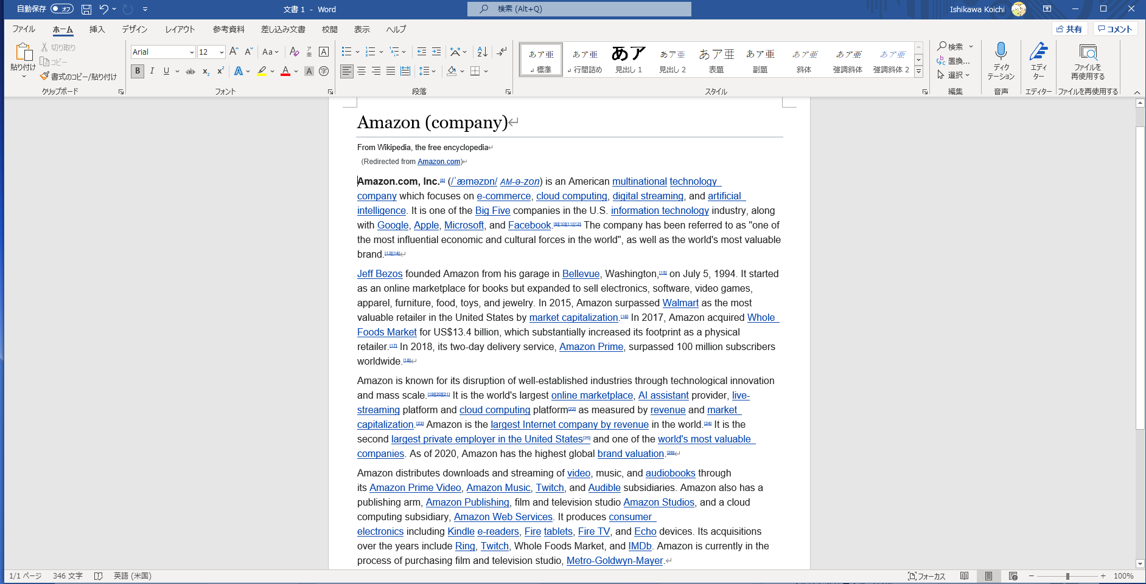Adjust the zoom slider handle
Image resolution: width=1146 pixels, height=584 pixels.
coord(1067,576)
